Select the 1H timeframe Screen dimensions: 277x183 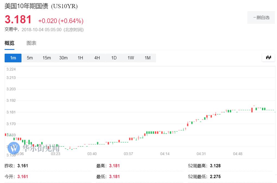coord(80,58)
